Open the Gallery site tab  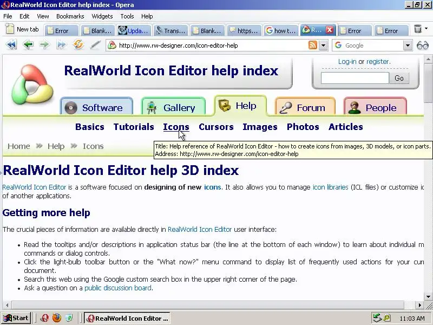tap(173, 107)
